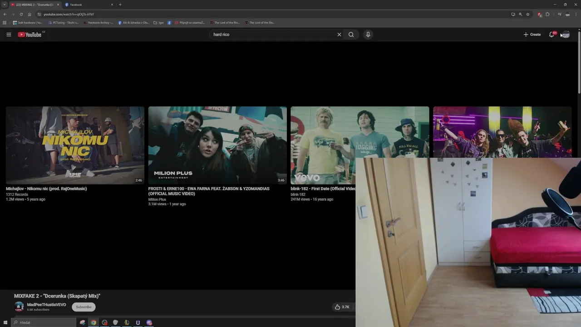The height and width of the screenshot is (327, 581).
Task: Reload the current page
Action: click(x=21, y=14)
